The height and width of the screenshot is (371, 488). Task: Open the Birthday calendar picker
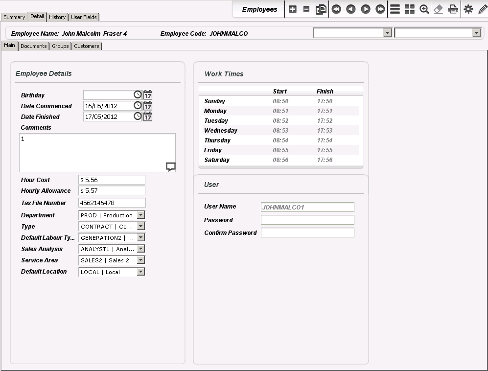pyautogui.click(x=148, y=95)
